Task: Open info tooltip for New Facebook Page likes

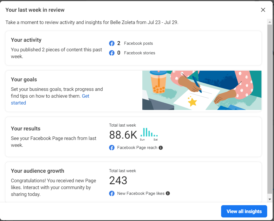Action: pyautogui.click(x=168, y=193)
